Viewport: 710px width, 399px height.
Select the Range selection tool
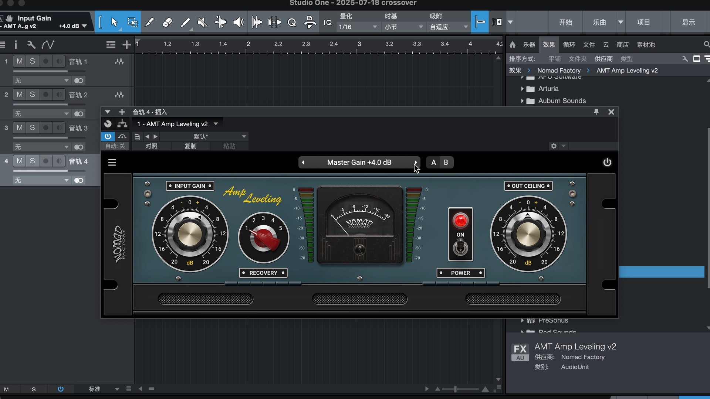132,23
